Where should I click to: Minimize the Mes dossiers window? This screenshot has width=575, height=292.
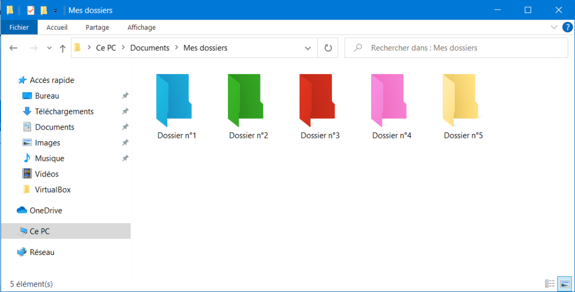pyautogui.click(x=498, y=10)
